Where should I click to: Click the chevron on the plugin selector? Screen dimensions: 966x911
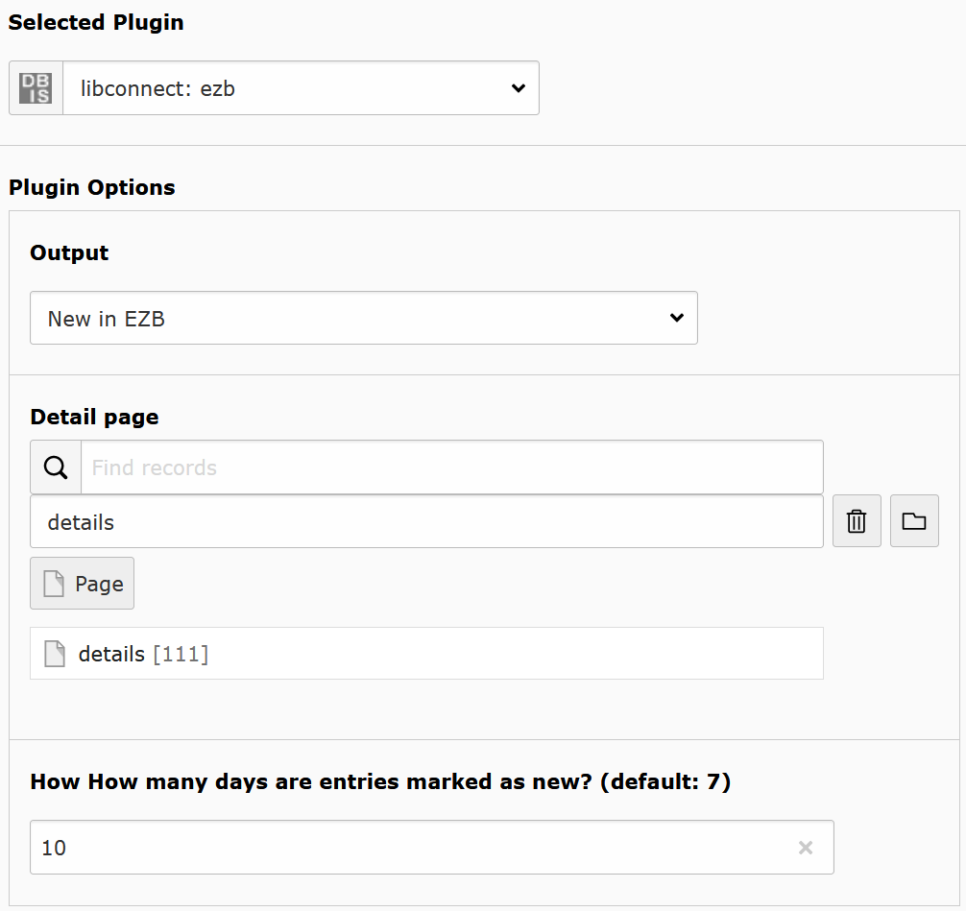518,87
